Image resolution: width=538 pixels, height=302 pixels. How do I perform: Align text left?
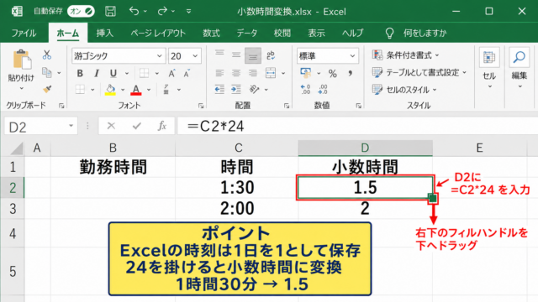219,73
